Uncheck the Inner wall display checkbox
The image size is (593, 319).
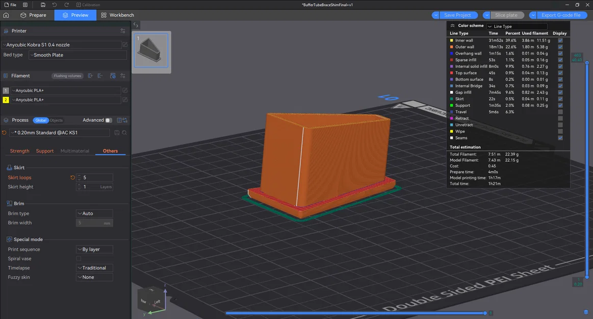pyautogui.click(x=560, y=40)
